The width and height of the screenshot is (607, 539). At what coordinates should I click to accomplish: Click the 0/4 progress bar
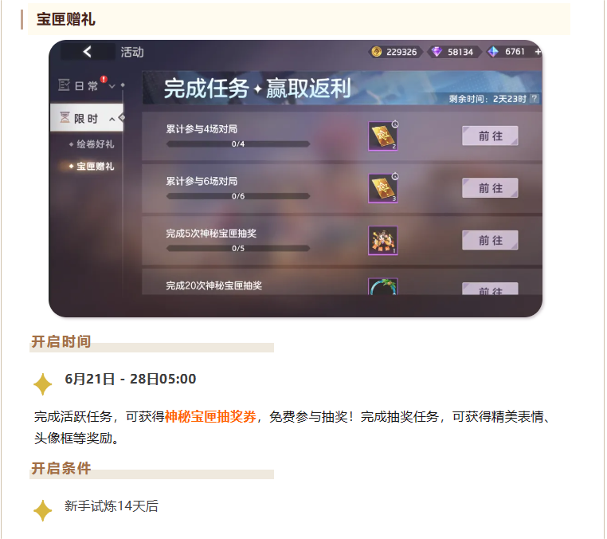pos(238,144)
